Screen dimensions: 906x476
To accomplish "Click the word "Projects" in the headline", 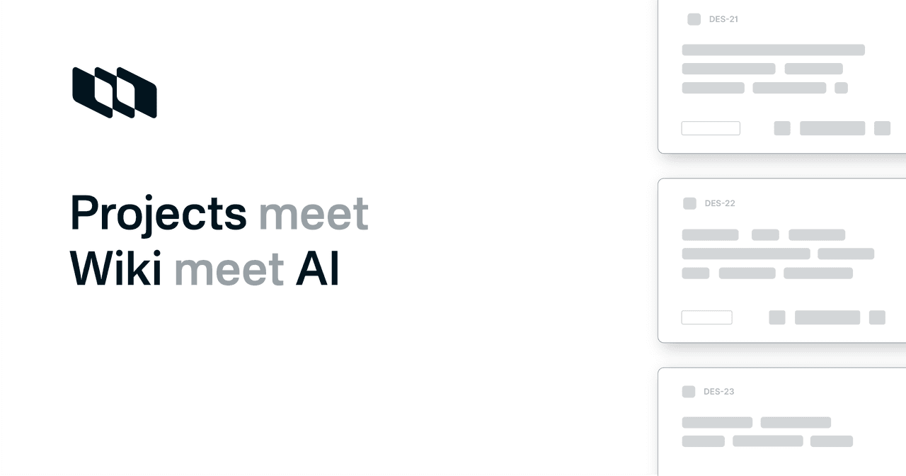I will click(x=159, y=212).
